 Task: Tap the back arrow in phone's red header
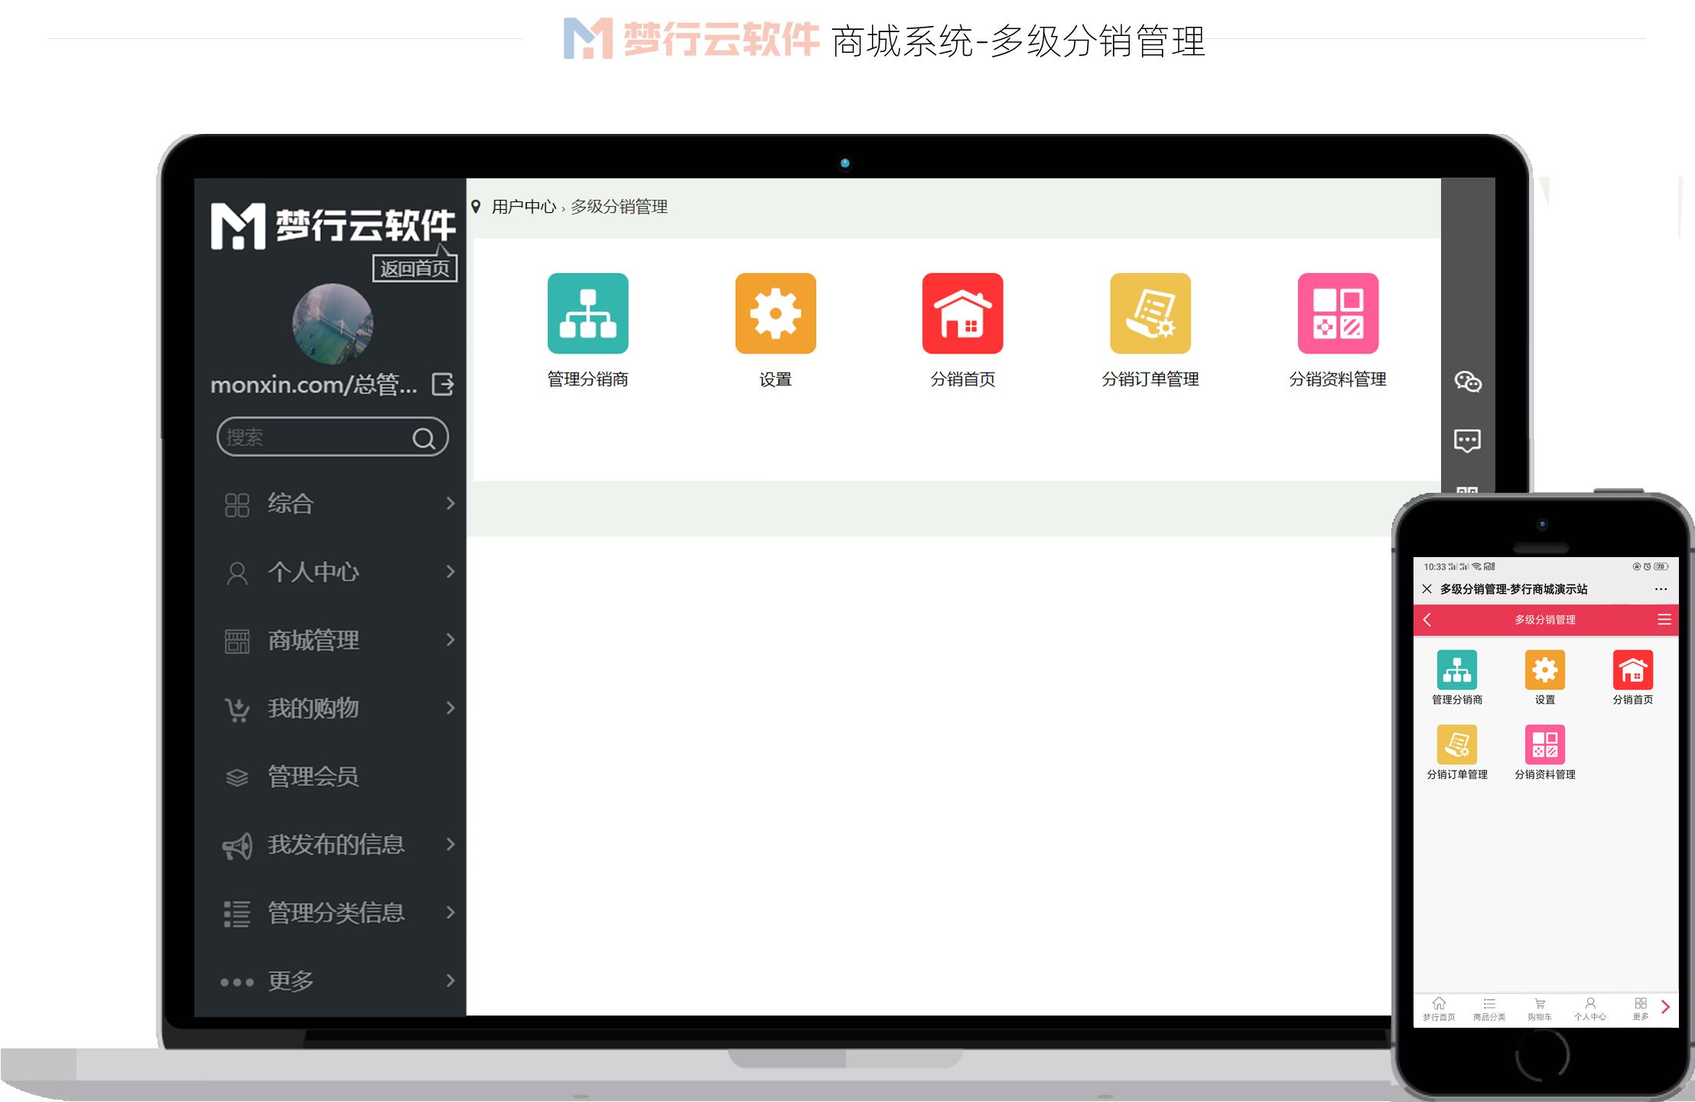(x=1427, y=620)
